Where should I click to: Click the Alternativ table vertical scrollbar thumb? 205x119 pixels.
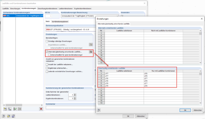click(x=200, y=34)
